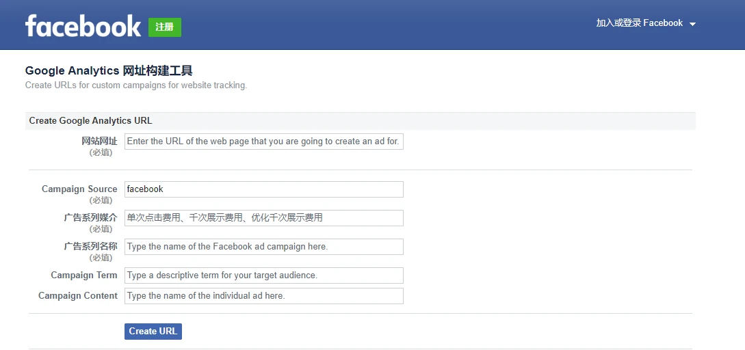Click the Facebook logo in the header
The height and width of the screenshot is (350, 745).
click(x=83, y=26)
